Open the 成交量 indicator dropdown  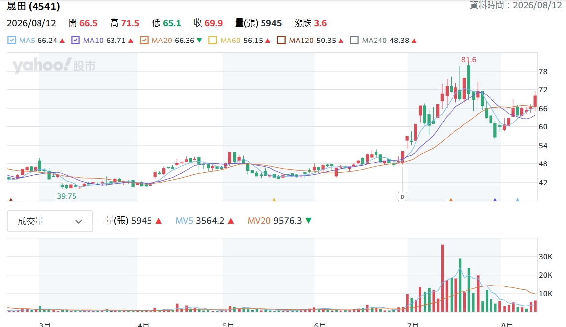(50, 221)
